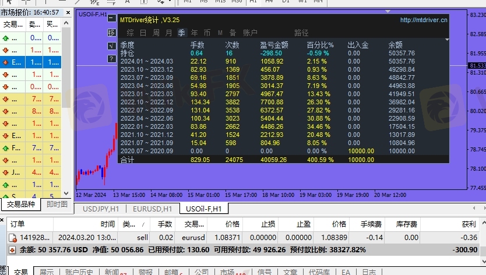Toggle the √ checkmark icon beside MTDriver panel
The width and height of the screenshot is (486, 275).
point(111,46)
